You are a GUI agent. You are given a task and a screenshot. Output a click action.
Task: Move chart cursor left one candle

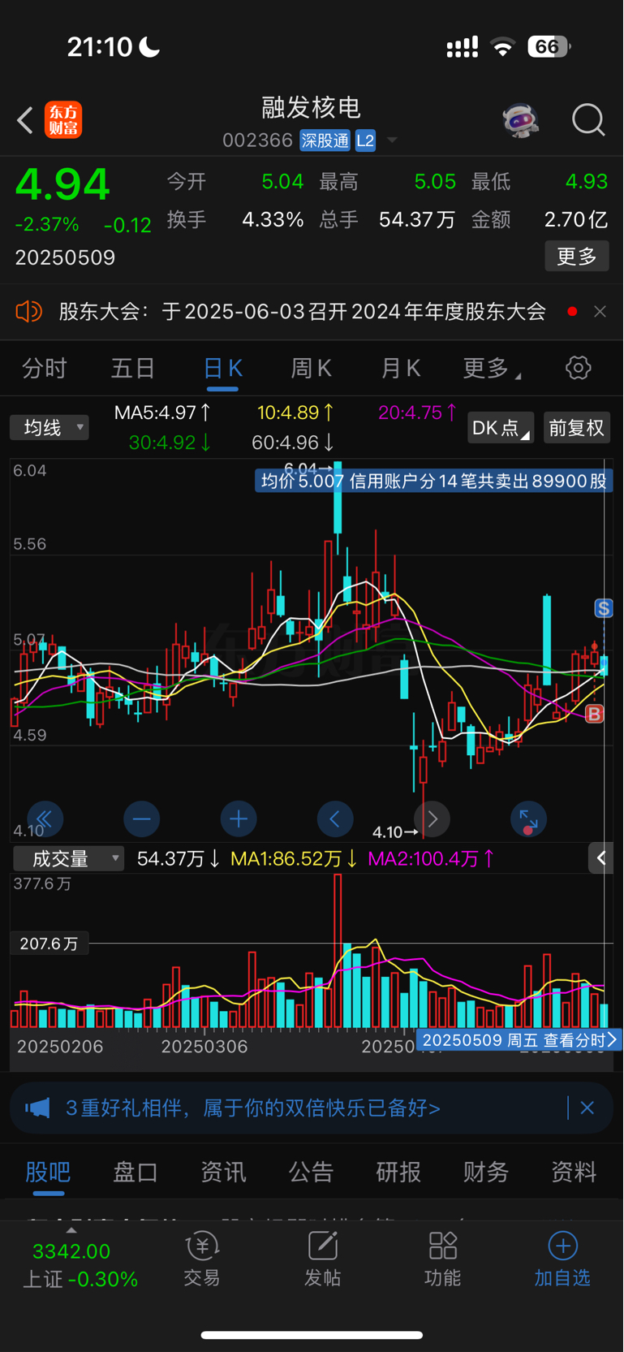click(335, 819)
